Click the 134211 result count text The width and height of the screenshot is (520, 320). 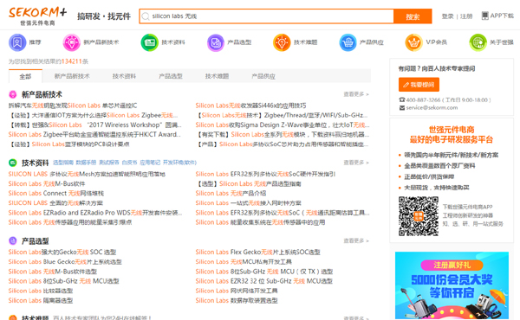click(x=71, y=61)
